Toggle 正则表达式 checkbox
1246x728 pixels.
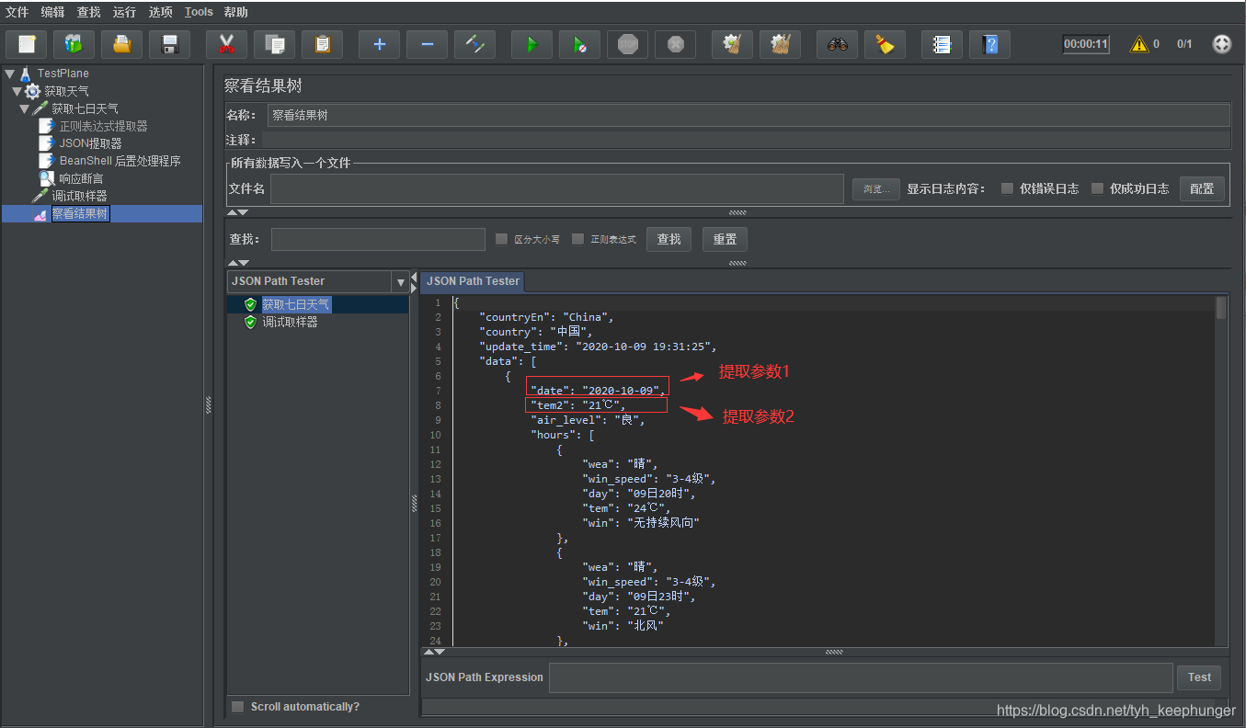577,239
